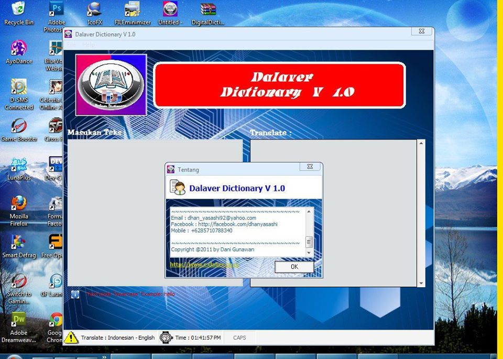Open the Help menu
The width and height of the screenshot is (503, 359).
pyautogui.click(x=89, y=45)
